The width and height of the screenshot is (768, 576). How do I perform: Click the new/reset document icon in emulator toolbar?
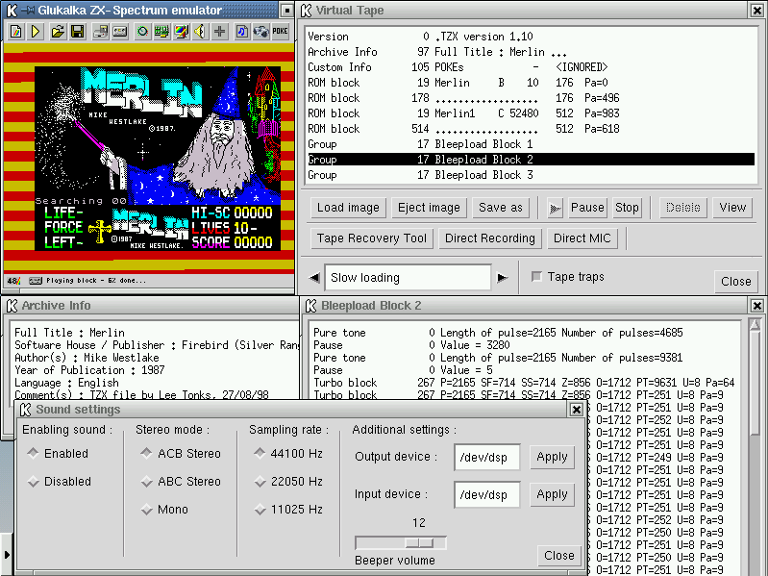(15, 32)
